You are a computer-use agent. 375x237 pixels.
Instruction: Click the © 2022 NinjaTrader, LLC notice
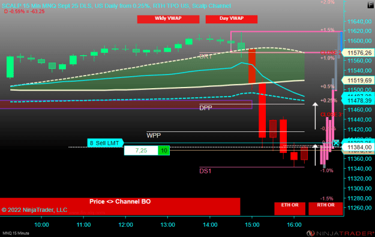point(34,210)
